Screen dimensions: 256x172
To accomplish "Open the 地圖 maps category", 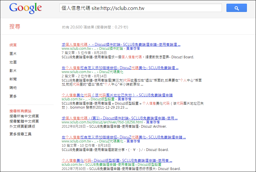I will [x=13, y=62].
